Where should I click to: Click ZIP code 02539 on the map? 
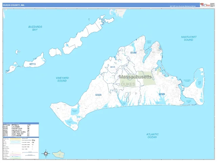(162, 94)
